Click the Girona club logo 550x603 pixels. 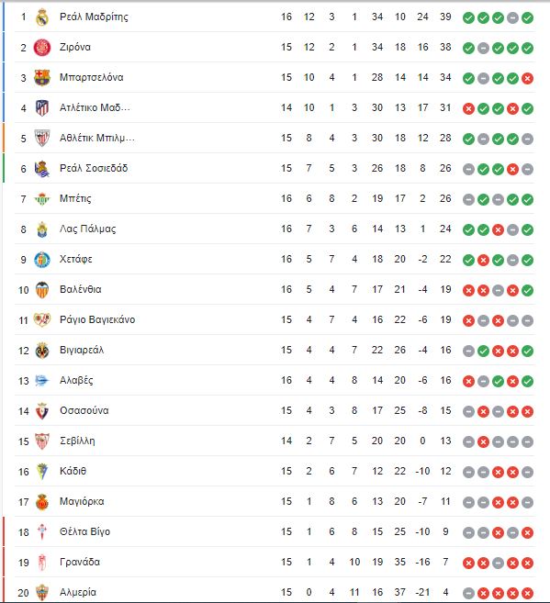tap(42, 48)
